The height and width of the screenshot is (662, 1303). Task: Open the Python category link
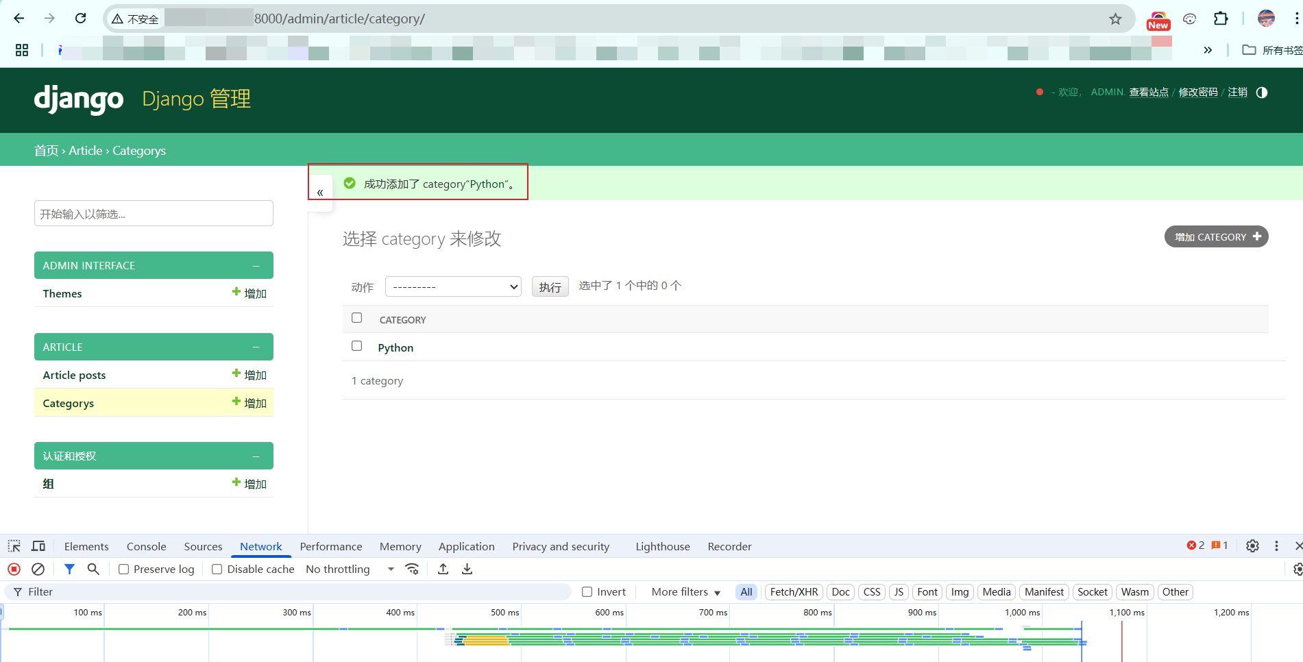(395, 348)
